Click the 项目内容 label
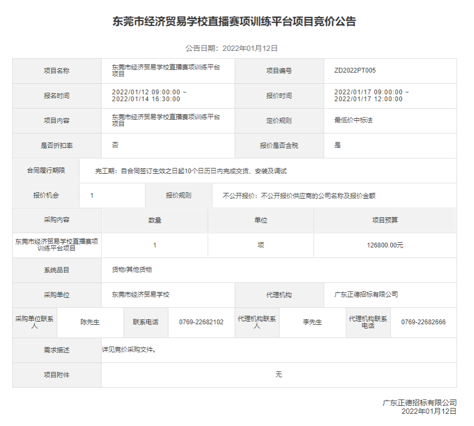Screen dimensions: 474x426 57,121
